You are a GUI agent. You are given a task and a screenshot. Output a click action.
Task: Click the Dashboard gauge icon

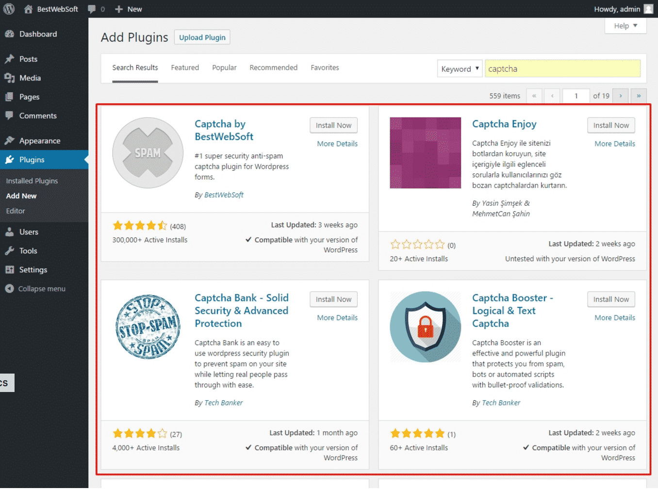coord(9,34)
